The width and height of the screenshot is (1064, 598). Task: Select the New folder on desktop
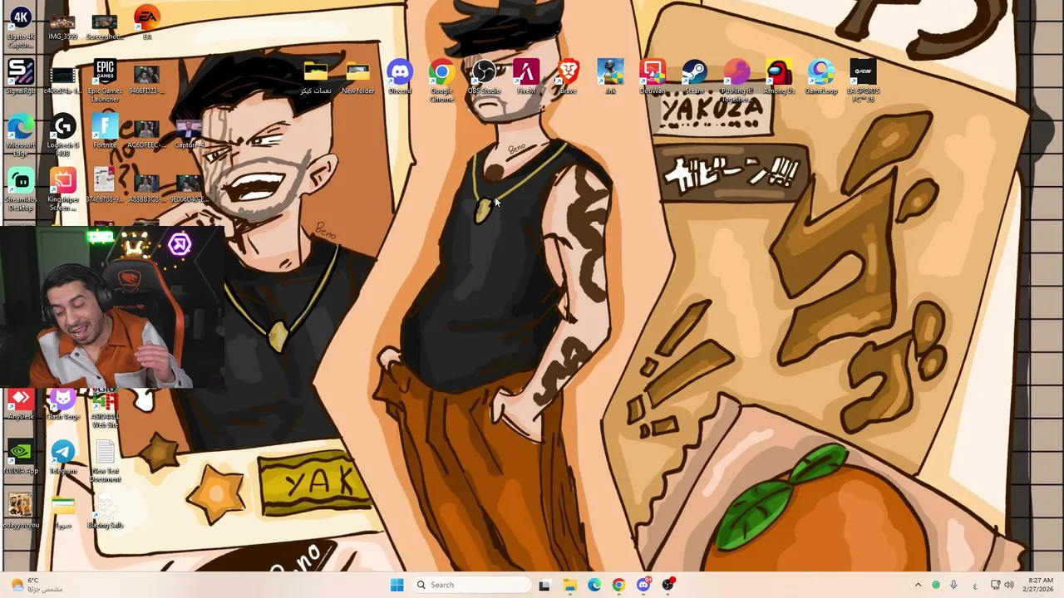(x=357, y=77)
